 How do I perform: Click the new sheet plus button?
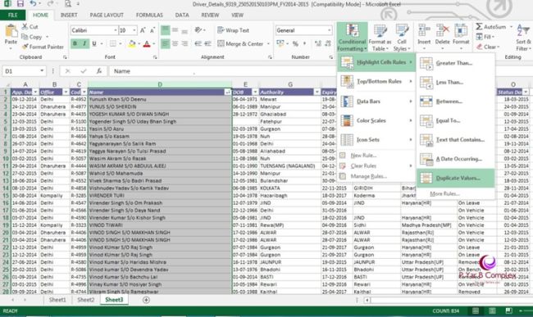coord(146,300)
